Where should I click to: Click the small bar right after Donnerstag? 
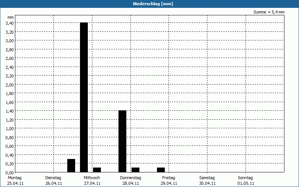(x=135, y=170)
